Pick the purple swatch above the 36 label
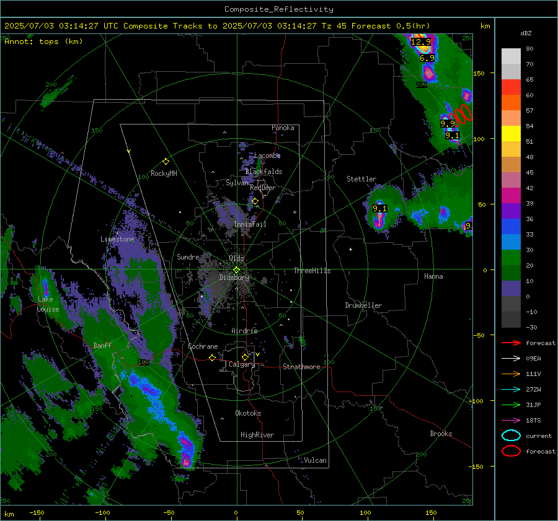Viewport: 558px width, 521px height. pos(511,211)
